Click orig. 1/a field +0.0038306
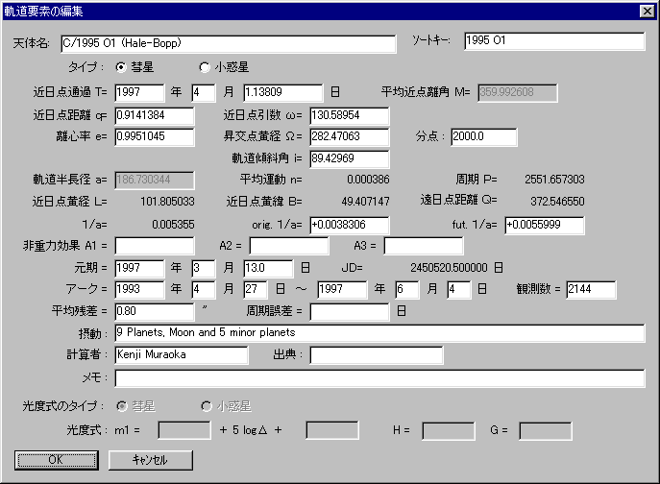The width and height of the screenshot is (660, 484). click(350, 225)
